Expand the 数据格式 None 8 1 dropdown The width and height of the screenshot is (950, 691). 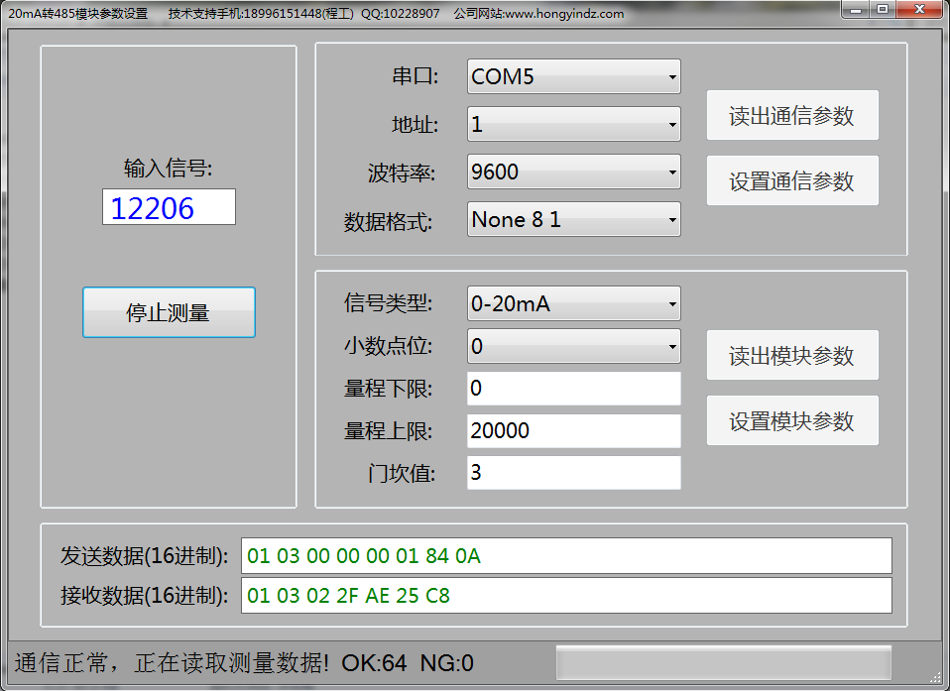tap(573, 219)
